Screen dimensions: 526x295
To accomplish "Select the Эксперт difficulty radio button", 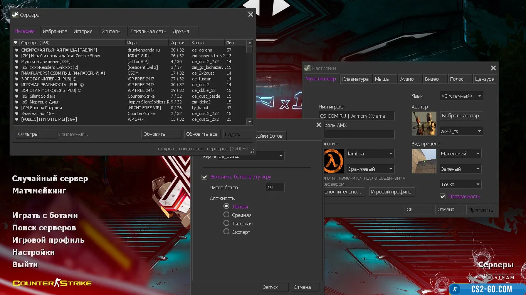I will (227, 232).
